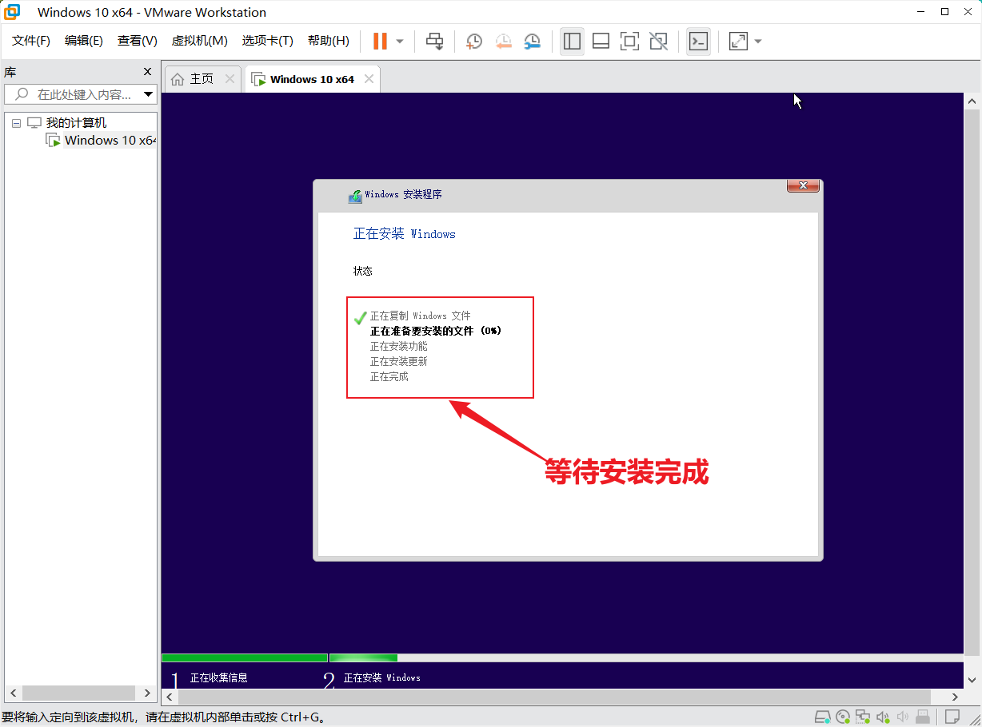Minimize the VMware Workstation window
Viewport: 982px width, 727px height.
pos(919,12)
